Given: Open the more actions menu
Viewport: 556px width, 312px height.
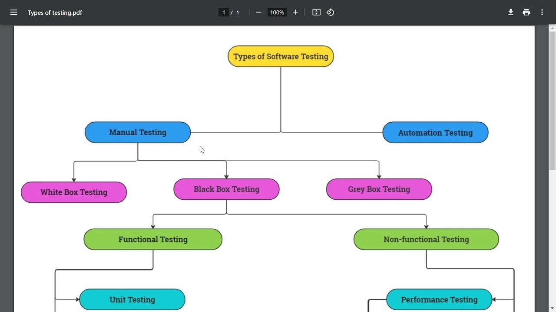Looking at the screenshot, I should 542,12.
